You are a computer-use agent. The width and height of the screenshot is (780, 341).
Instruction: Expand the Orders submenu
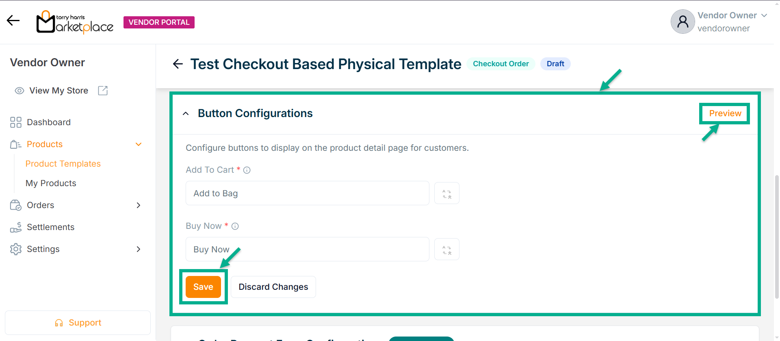pos(139,205)
